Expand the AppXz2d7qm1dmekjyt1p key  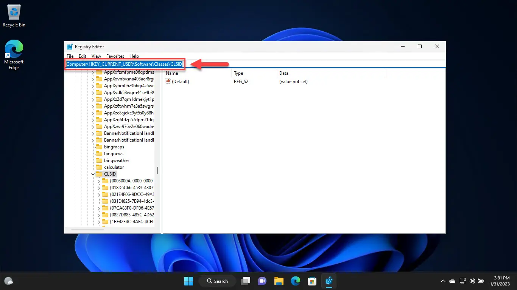93,99
